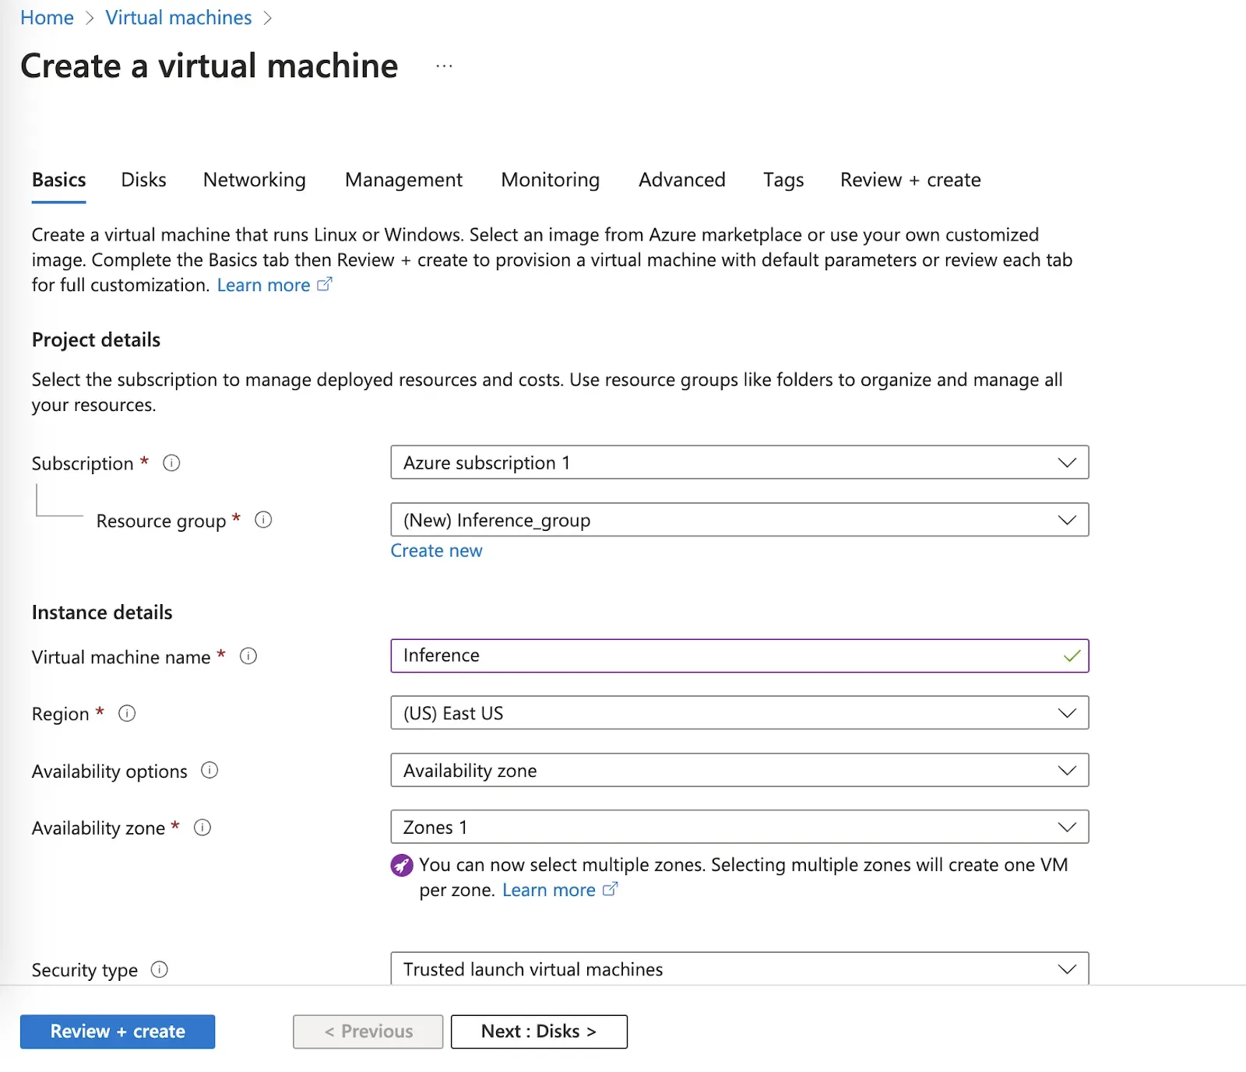Open the ellipsis menu beside page title
This screenshot has width=1246, height=1072.
click(x=445, y=67)
